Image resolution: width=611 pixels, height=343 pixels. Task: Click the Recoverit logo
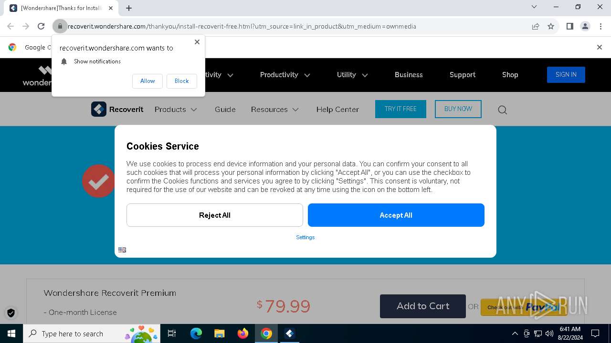(117, 109)
